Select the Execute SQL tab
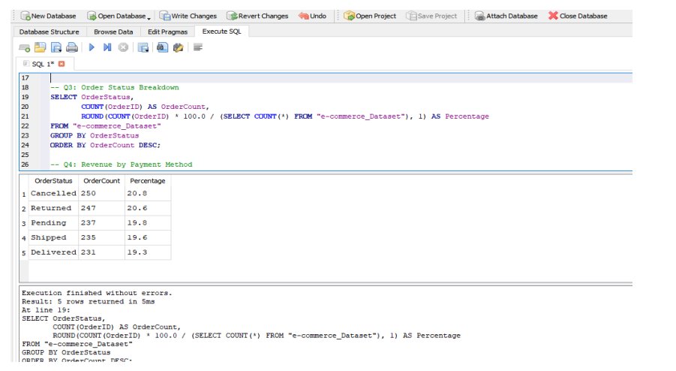Screen dimensions: 676x371 (221, 32)
